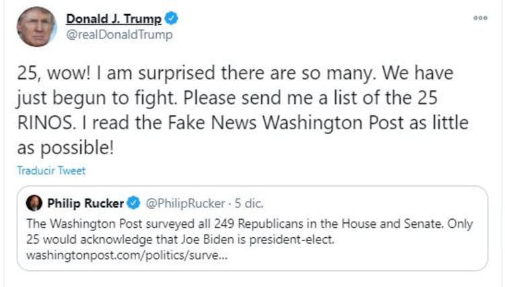Click Philip Rucker's small round avatar

[x=35, y=203]
